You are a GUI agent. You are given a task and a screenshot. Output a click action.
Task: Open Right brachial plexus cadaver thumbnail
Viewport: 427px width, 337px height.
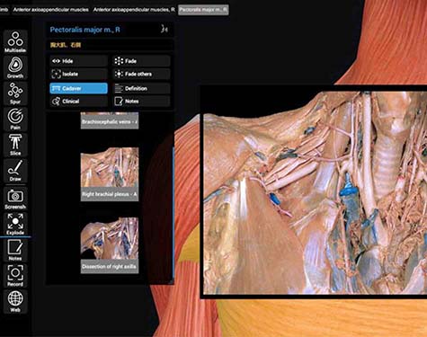(110, 174)
